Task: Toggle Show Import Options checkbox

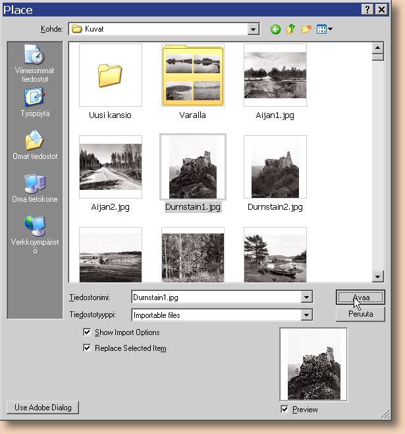Action: point(87,332)
